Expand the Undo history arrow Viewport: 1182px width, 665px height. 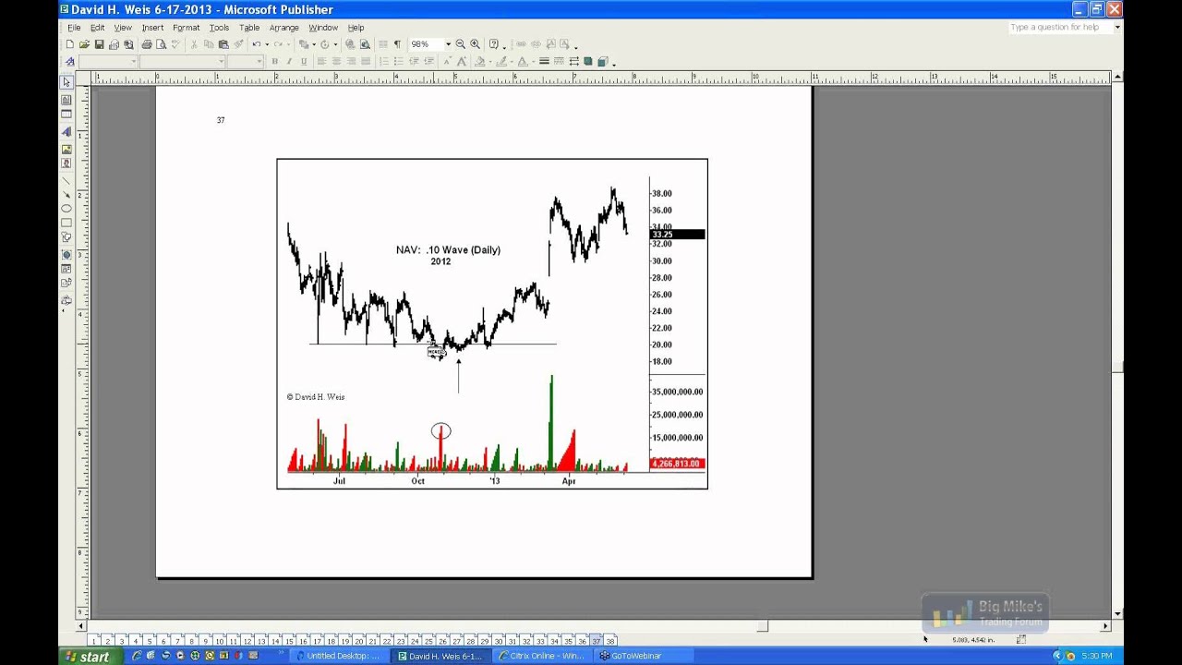267,44
